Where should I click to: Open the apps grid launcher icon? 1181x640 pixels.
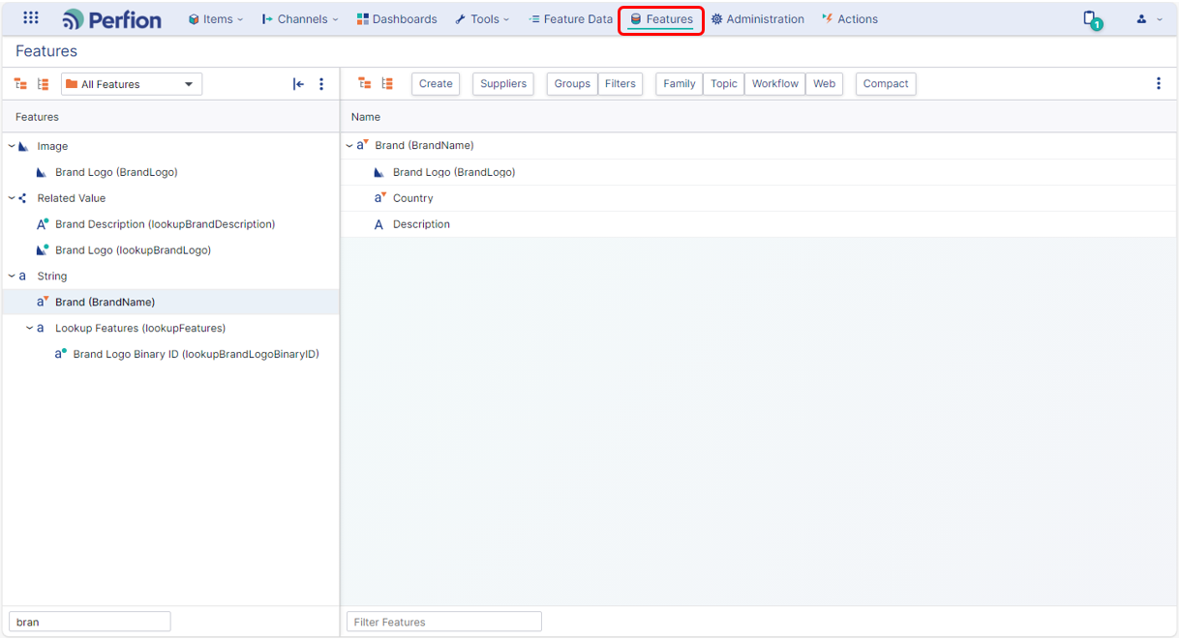(x=31, y=18)
